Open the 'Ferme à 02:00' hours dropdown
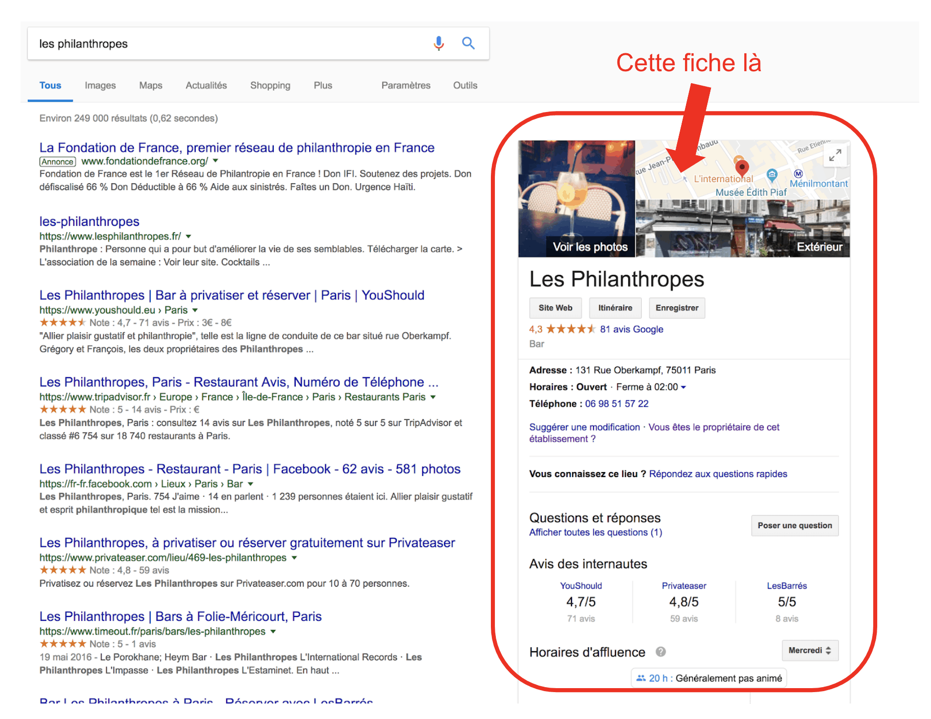The image size is (931, 719). (685, 387)
